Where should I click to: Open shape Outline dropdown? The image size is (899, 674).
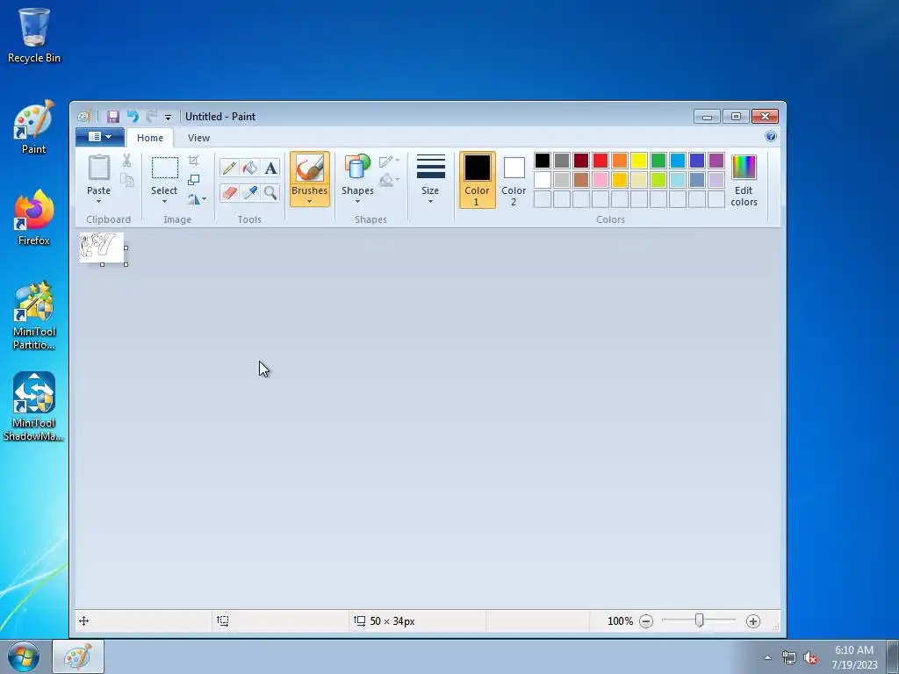pyautogui.click(x=389, y=161)
